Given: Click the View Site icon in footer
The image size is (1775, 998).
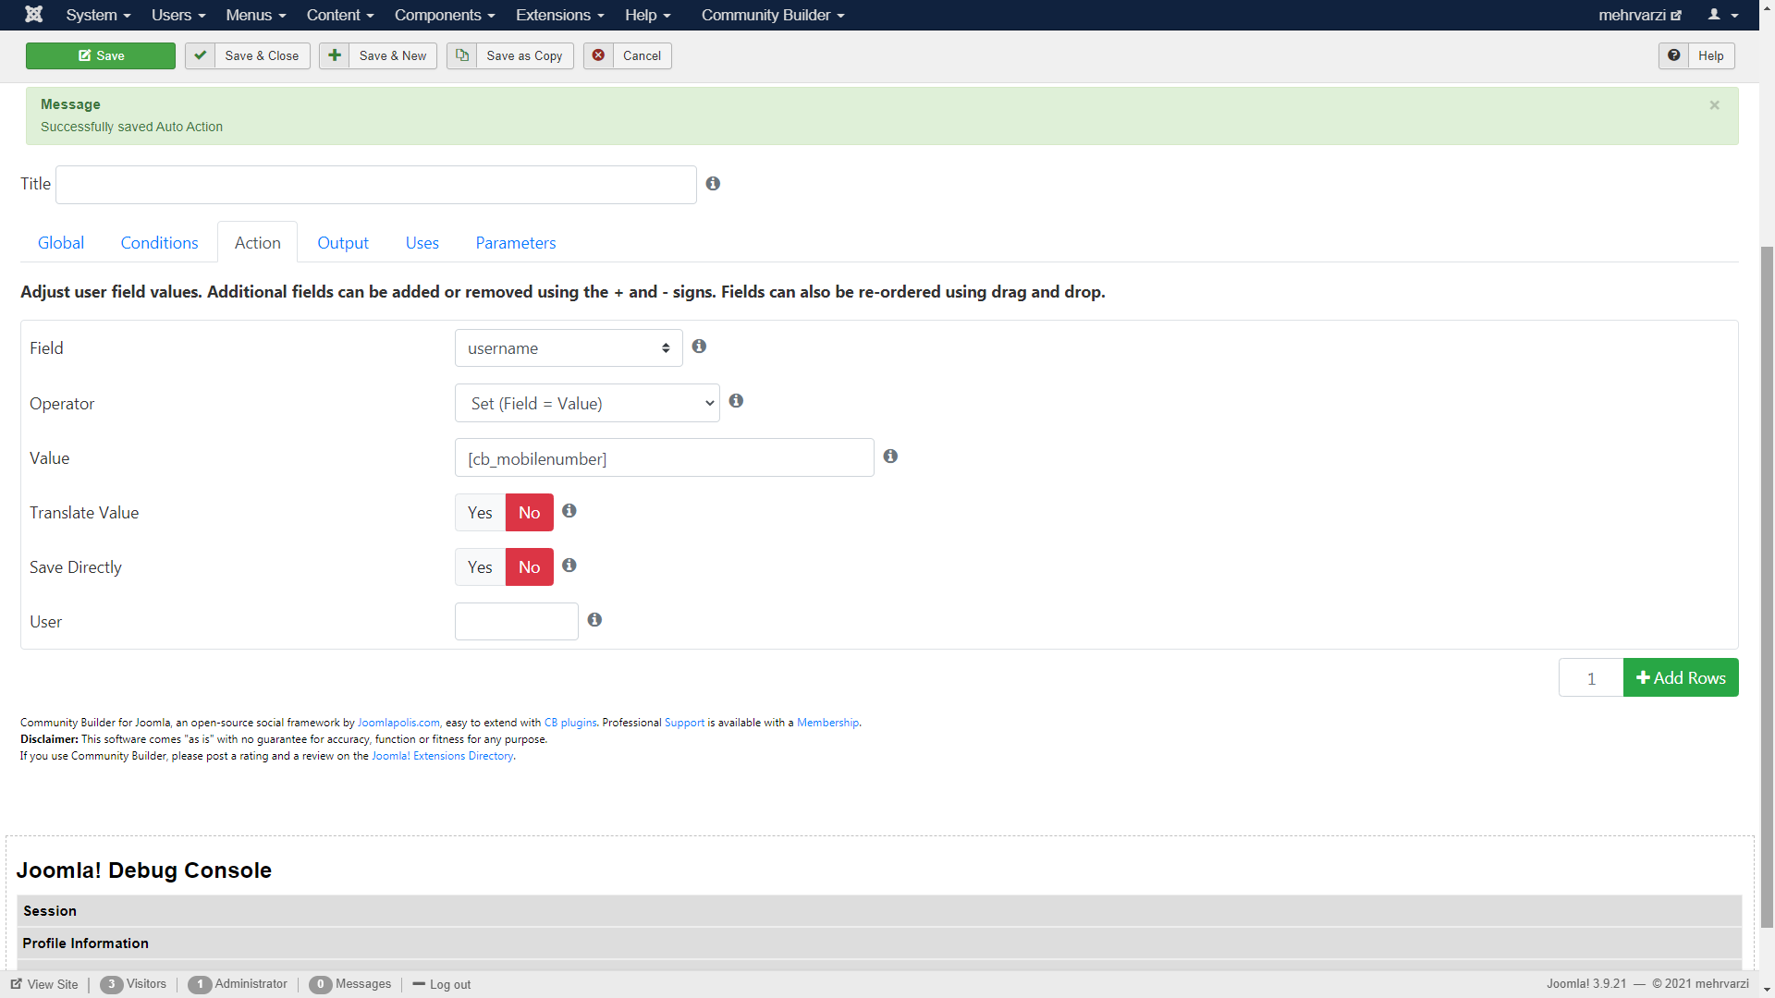Looking at the screenshot, I should [x=17, y=984].
